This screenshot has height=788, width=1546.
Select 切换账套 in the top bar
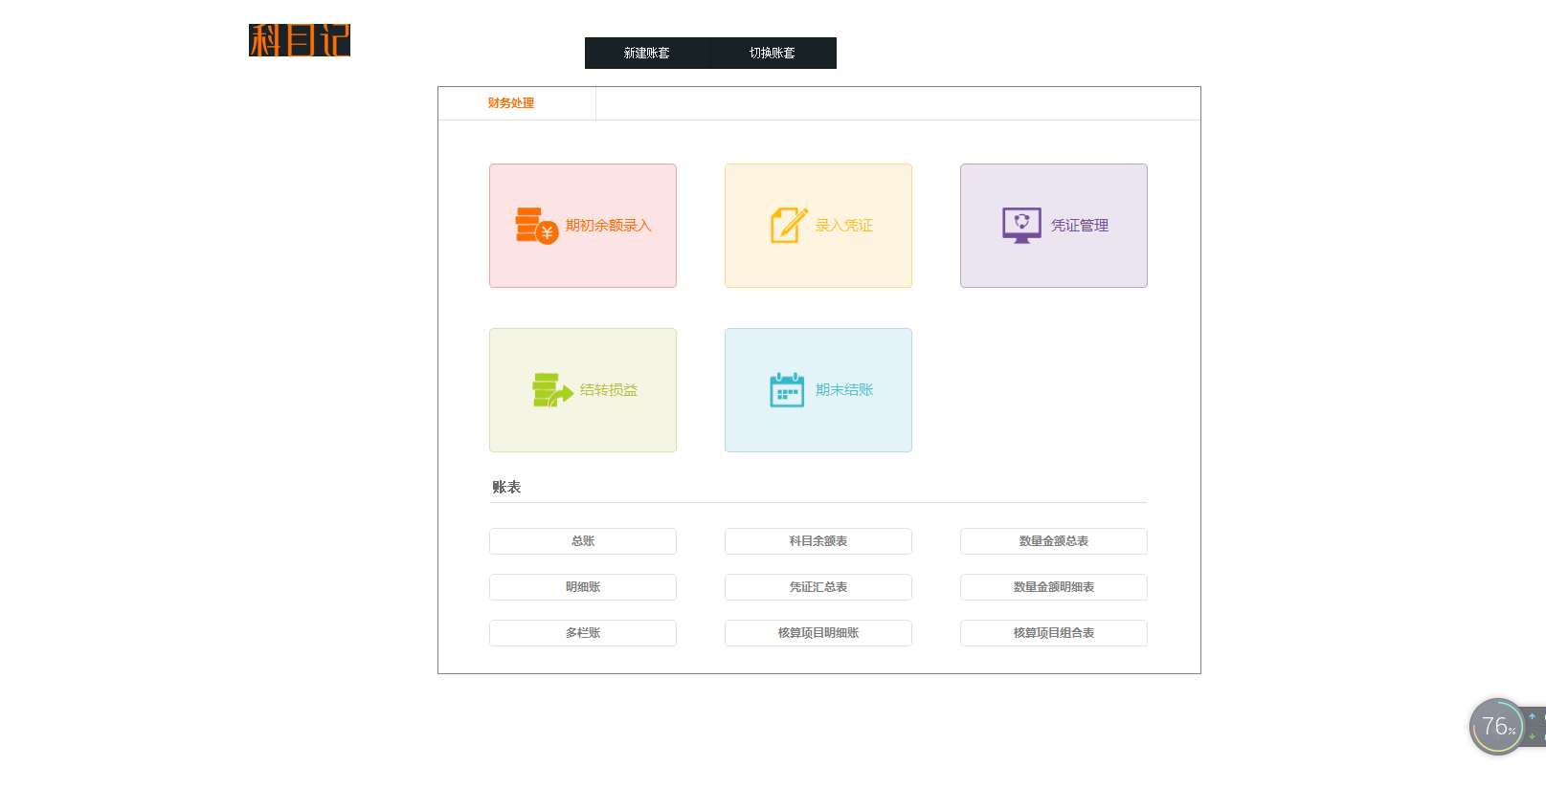pos(773,54)
